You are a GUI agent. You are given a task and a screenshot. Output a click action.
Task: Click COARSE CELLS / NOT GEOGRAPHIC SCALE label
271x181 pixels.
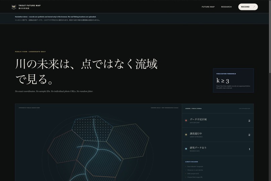(164, 108)
